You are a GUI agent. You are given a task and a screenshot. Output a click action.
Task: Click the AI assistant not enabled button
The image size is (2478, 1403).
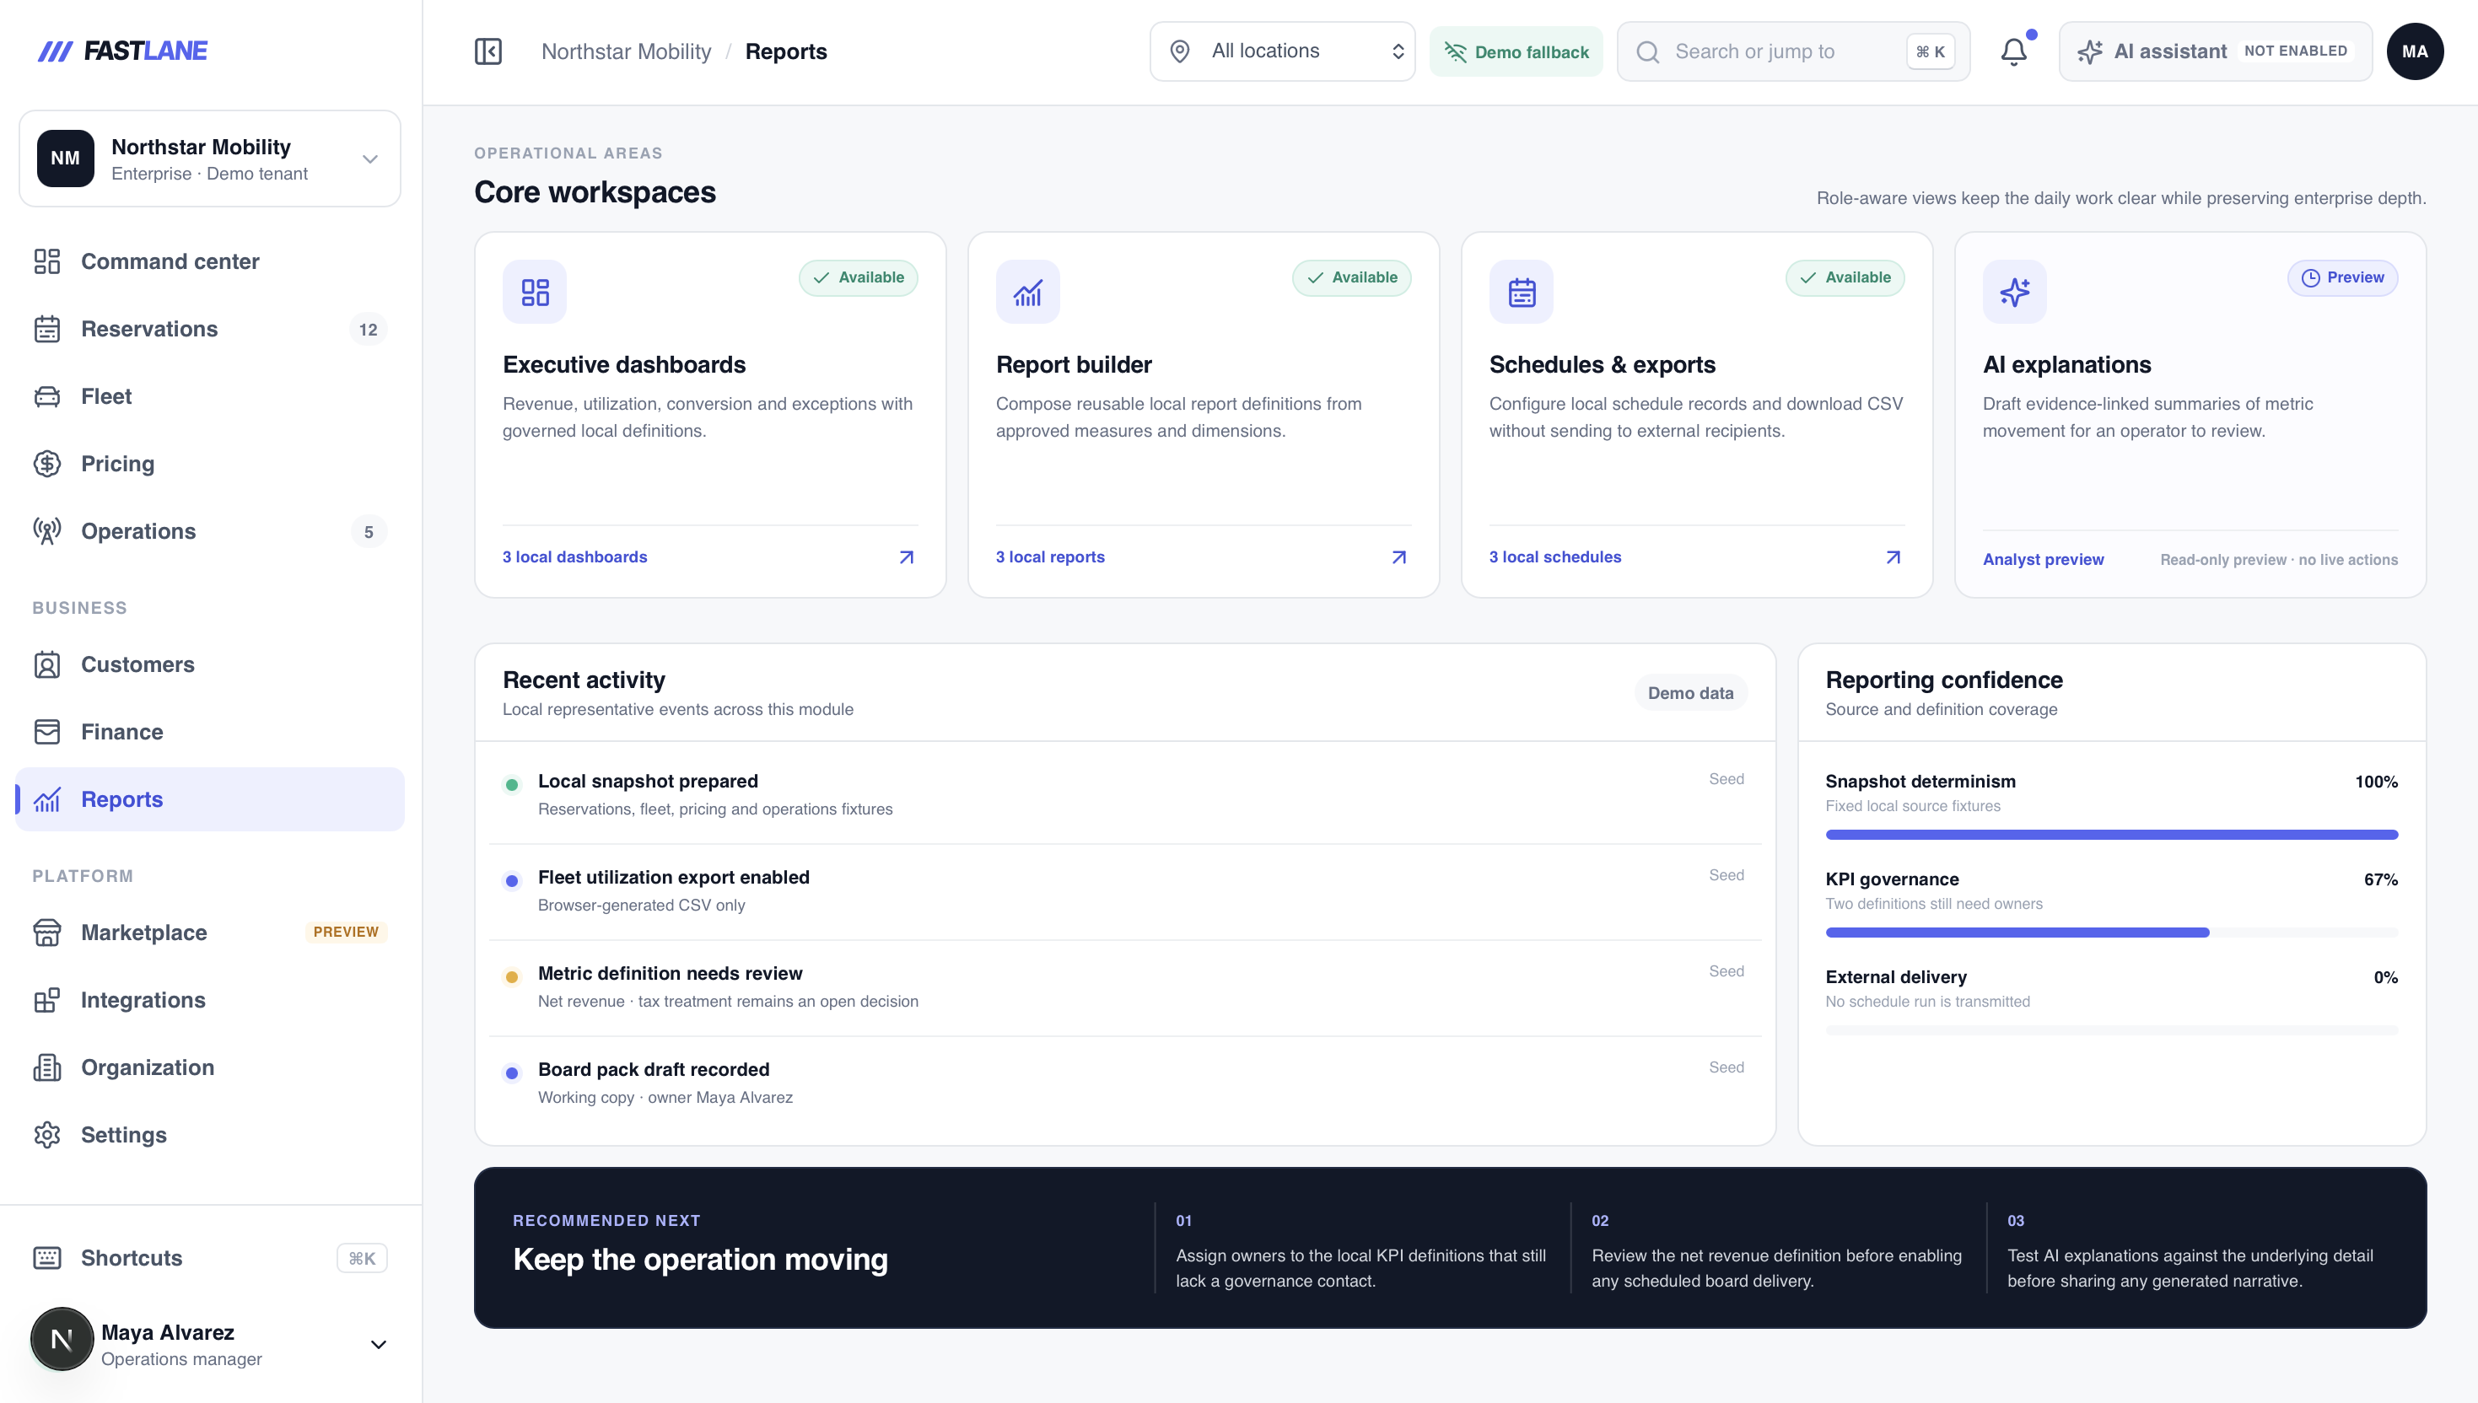tap(2215, 51)
